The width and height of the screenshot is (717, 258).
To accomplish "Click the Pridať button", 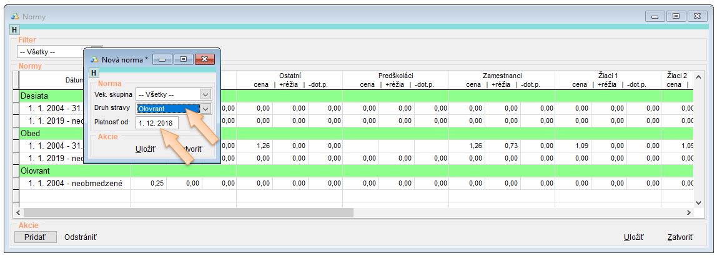I will pyautogui.click(x=36, y=237).
